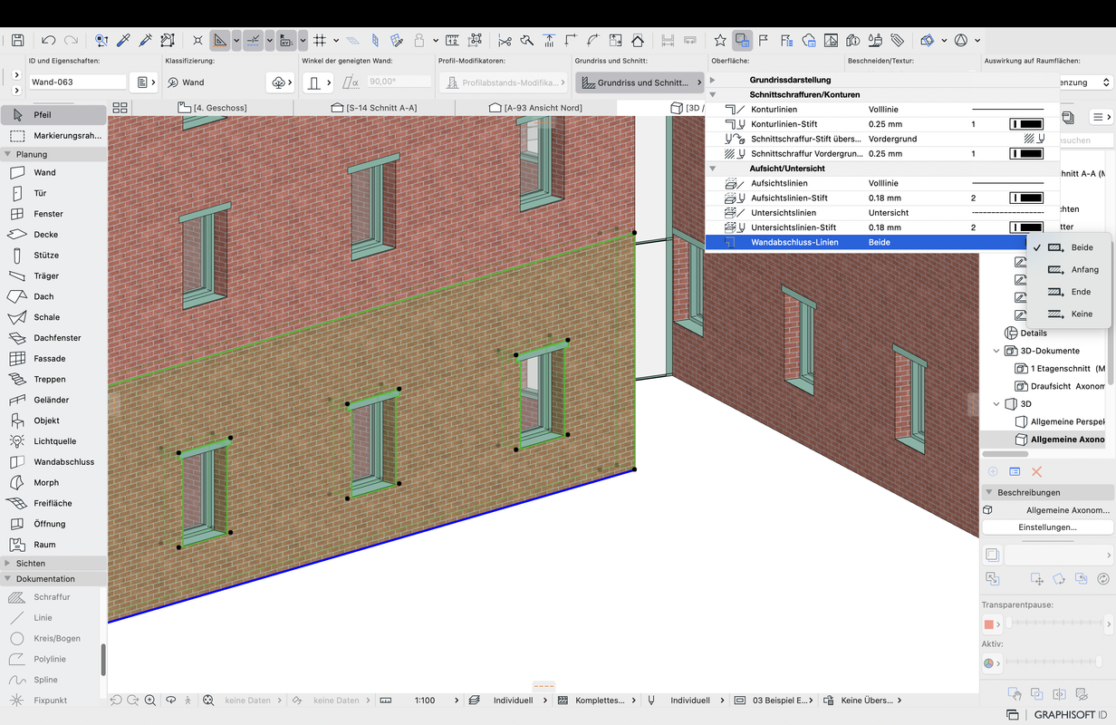This screenshot has height=725, width=1116.
Task: Expand the Sichten toolbox group
Action: coord(8,564)
